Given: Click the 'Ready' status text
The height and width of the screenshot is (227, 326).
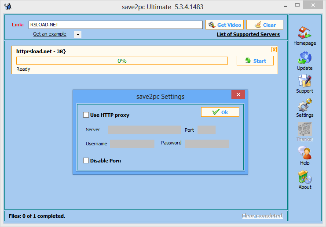Looking at the screenshot, I should pos(23,69).
